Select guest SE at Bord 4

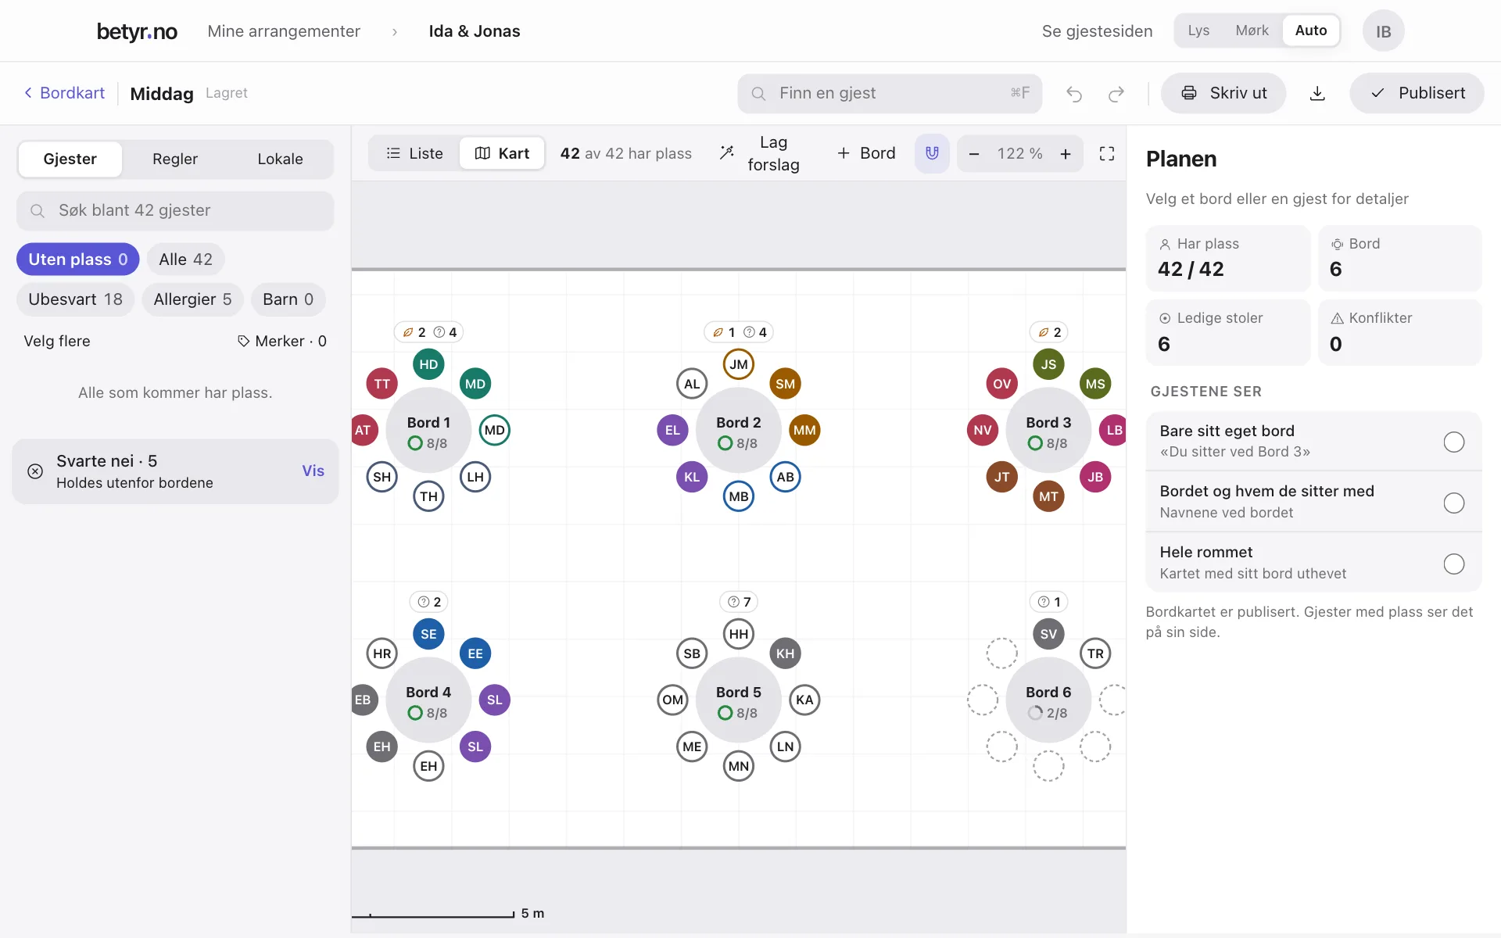[x=428, y=634]
